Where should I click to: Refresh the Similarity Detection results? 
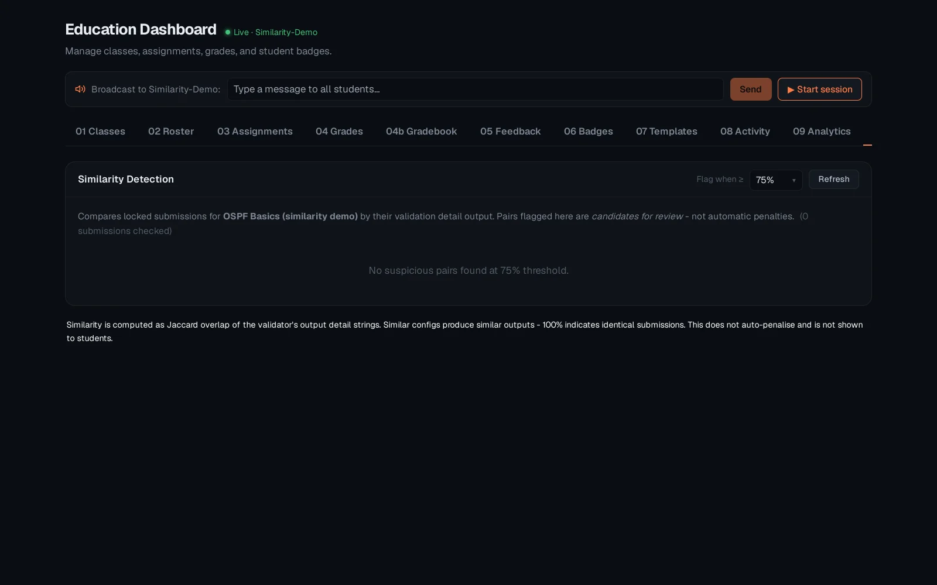tap(833, 180)
